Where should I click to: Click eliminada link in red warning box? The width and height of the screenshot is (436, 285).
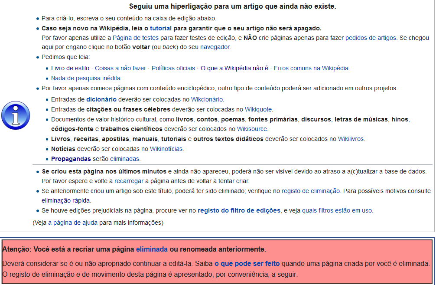pos(152,249)
